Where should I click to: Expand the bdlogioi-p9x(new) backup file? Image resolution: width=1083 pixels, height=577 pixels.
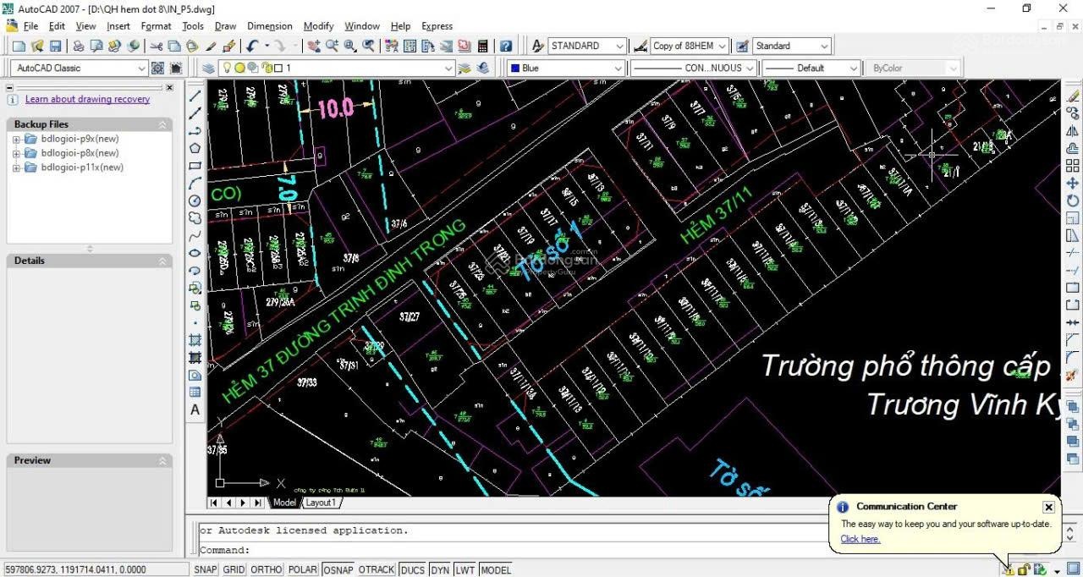(x=16, y=139)
